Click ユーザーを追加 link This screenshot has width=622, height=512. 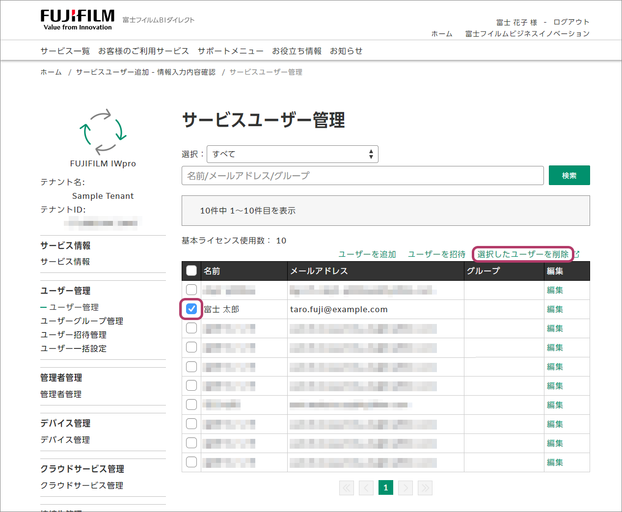tap(367, 254)
